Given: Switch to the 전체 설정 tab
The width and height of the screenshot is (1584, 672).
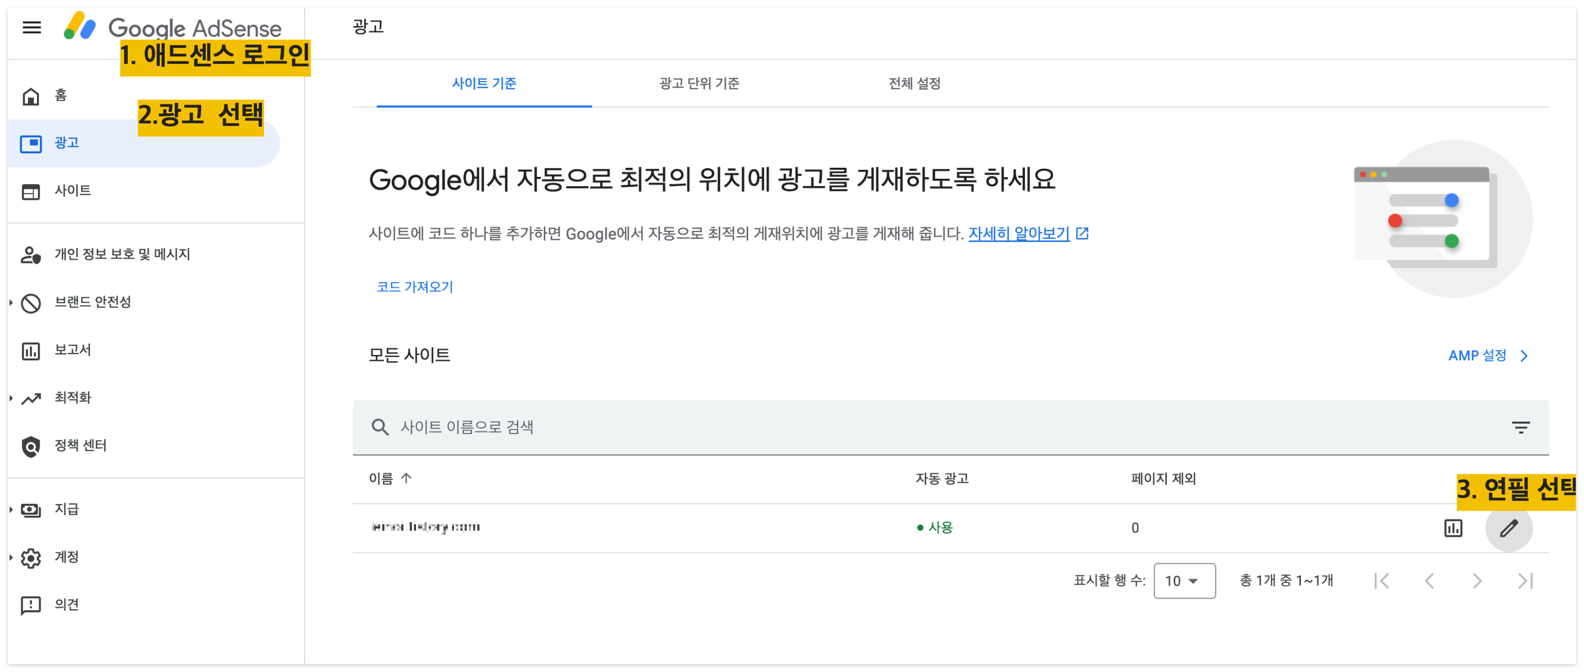Looking at the screenshot, I should click(914, 83).
